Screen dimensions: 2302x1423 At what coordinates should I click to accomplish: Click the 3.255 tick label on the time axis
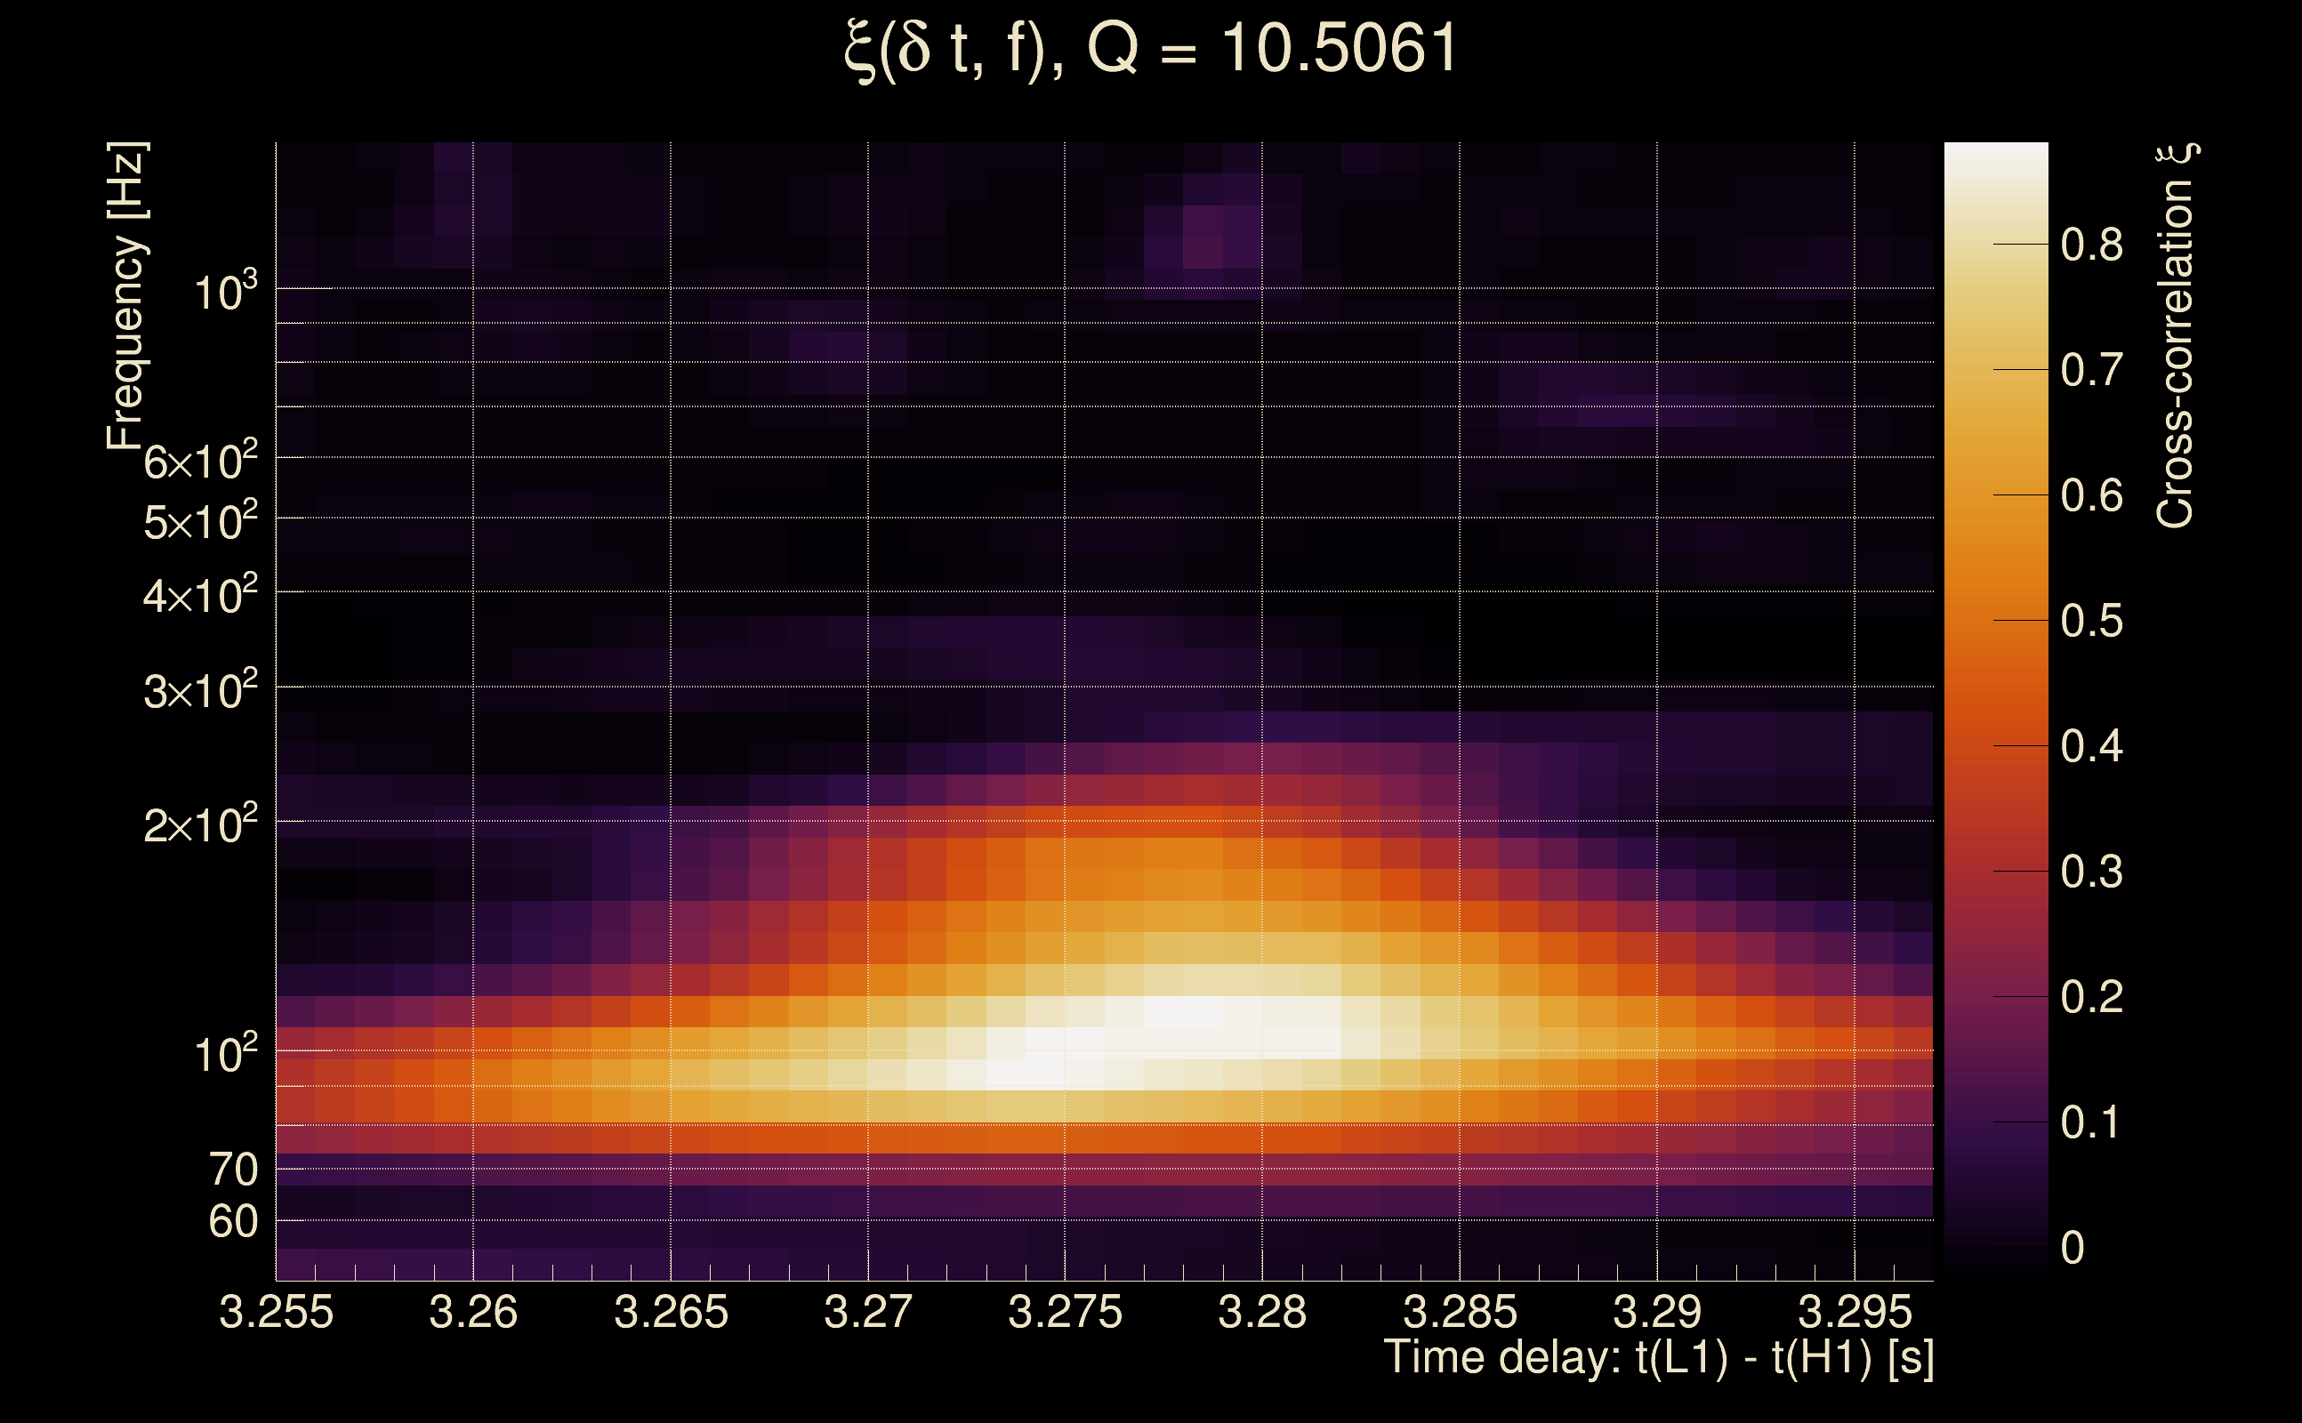tap(276, 1312)
